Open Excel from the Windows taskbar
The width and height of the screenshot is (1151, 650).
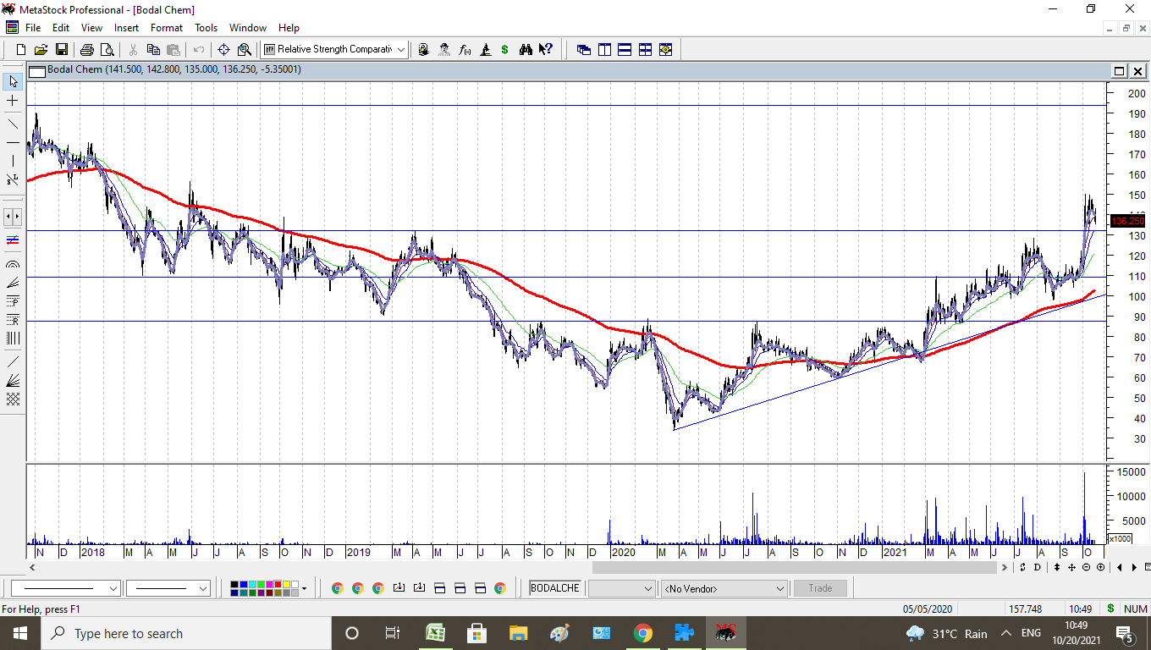435,633
